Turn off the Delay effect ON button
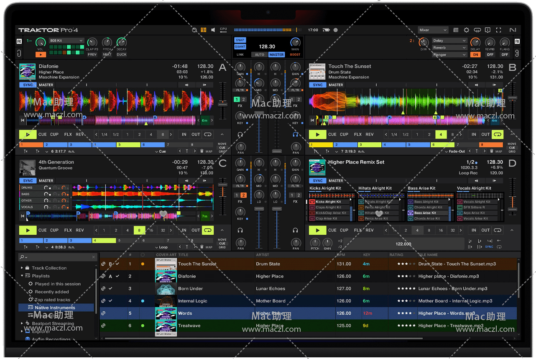Viewport: 536px width, 359px height. click(475, 54)
